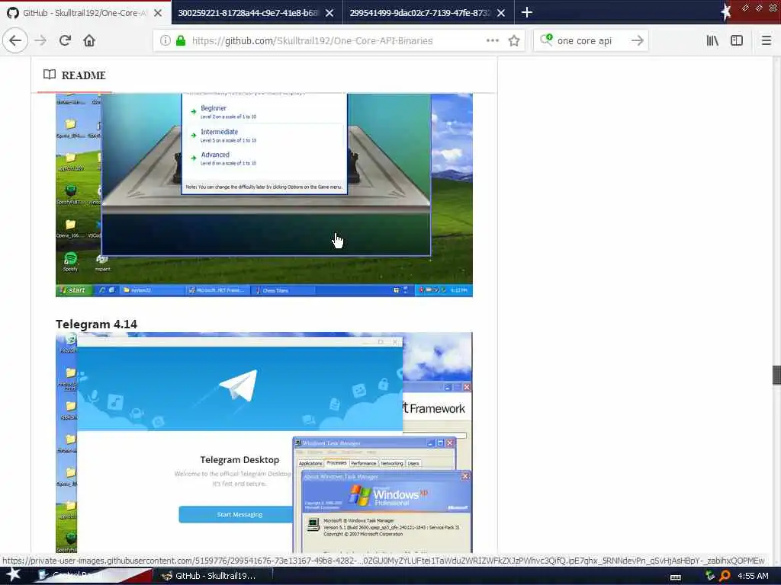Screen dimensions: 781x585
Task: Open page actions three-dot menu
Action: [492, 41]
